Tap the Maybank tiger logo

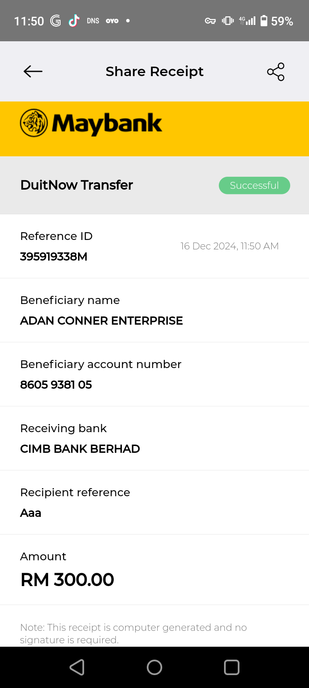[34, 123]
